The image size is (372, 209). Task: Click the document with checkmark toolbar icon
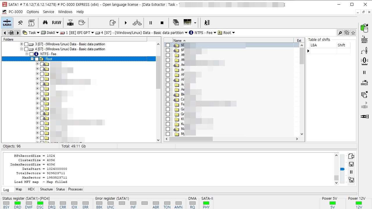pos(113,23)
